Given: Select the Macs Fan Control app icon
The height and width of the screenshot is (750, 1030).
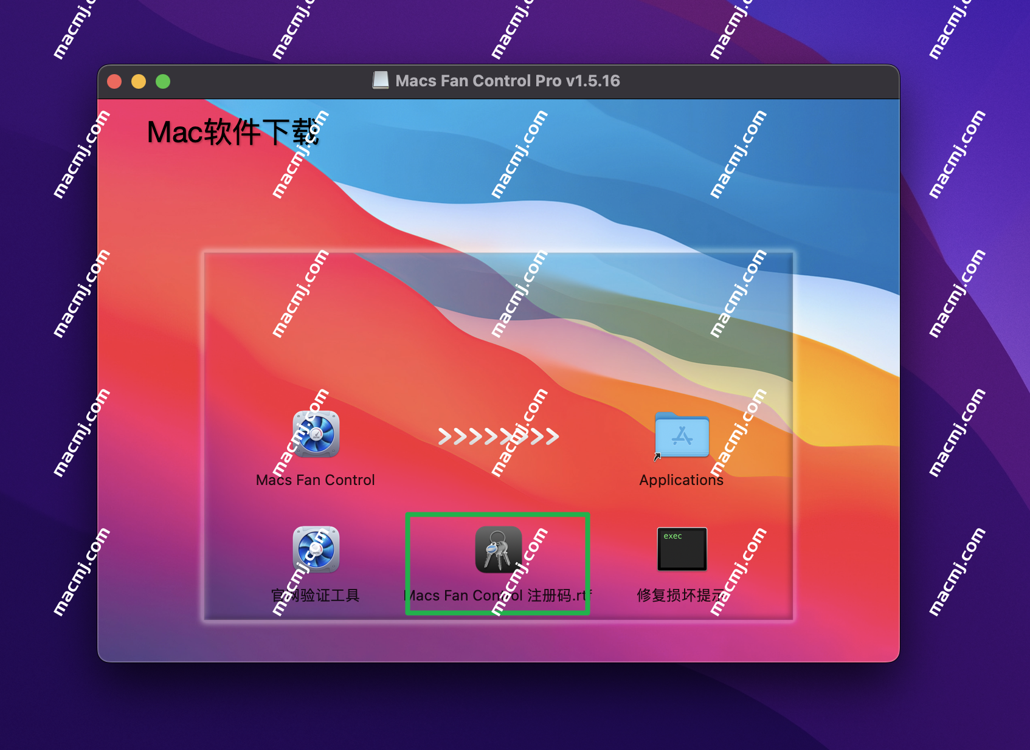Looking at the screenshot, I should [316, 434].
